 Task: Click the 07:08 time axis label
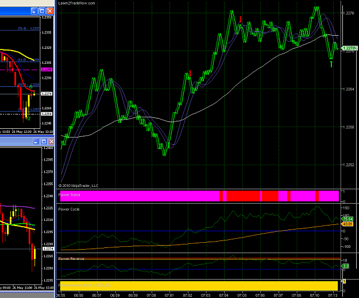tap(296, 296)
